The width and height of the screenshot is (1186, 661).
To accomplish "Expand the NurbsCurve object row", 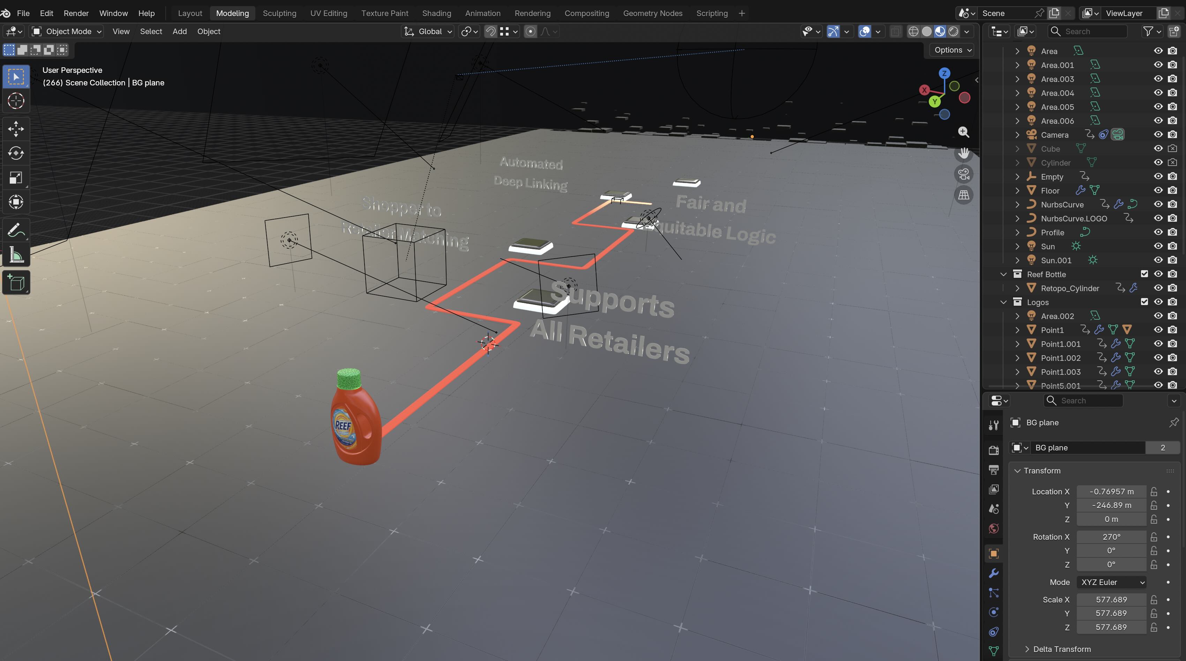I will tap(1018, 204).
